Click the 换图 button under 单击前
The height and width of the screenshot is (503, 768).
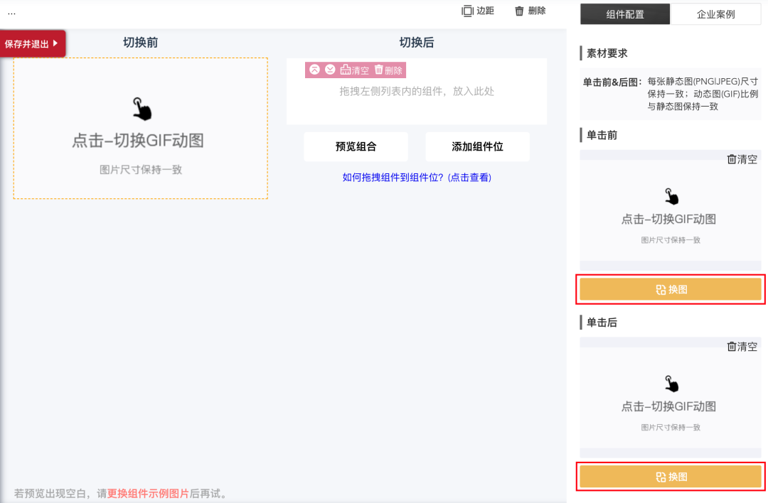tap(671, 289)
